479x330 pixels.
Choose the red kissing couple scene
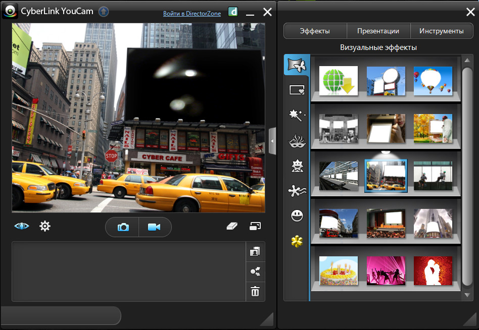[433, 271]
